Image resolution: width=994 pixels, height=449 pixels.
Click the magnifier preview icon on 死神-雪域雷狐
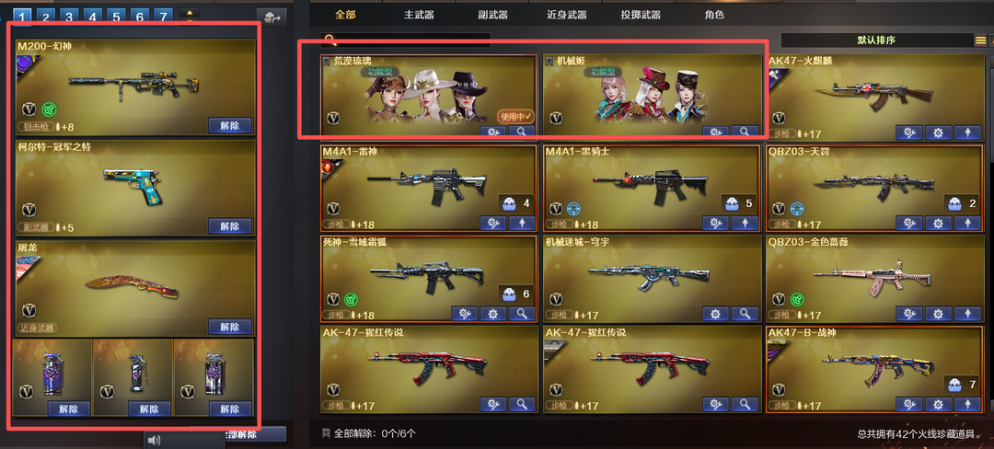coord(522,314)
